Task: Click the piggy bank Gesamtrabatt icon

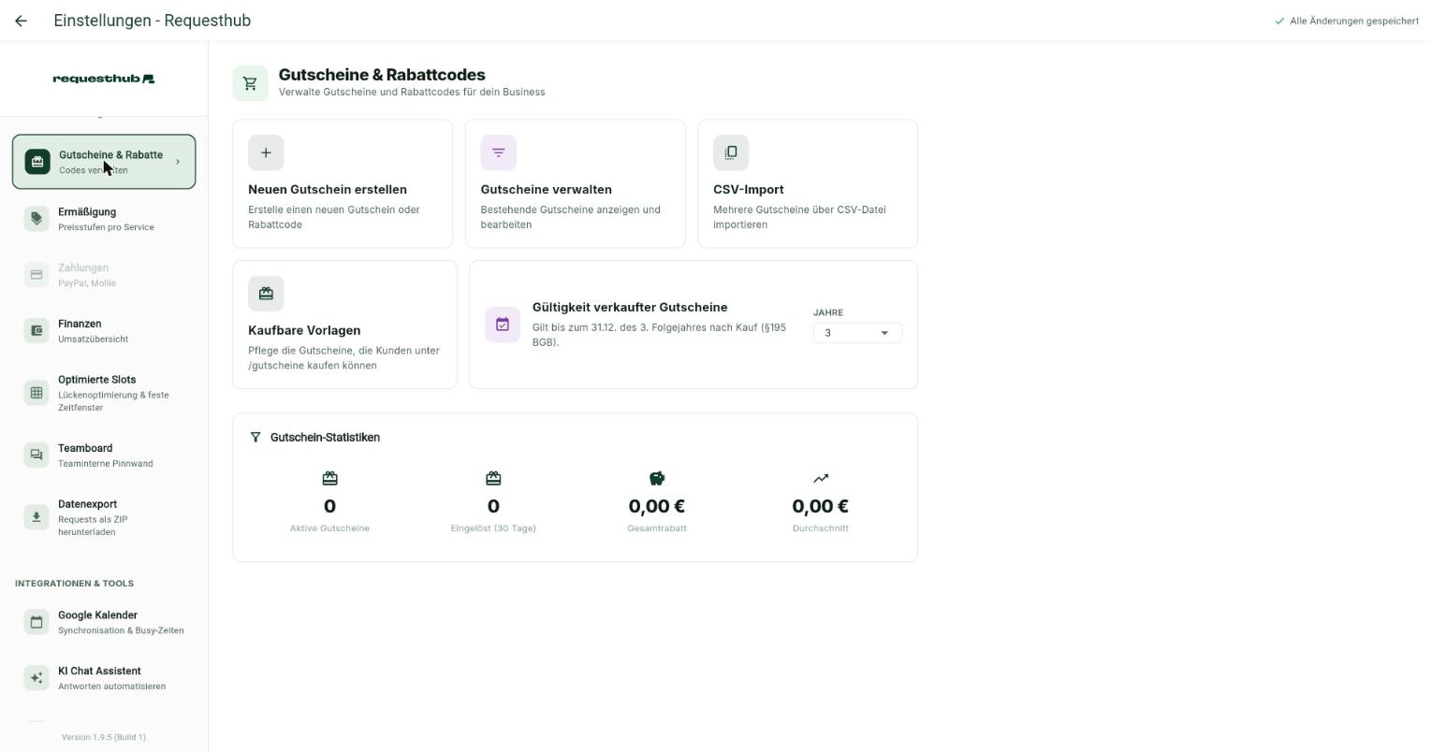Action: coord(657,479)
